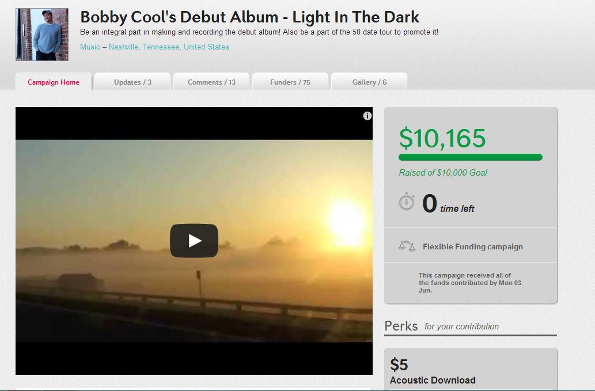
Task: Follow the Music category link
Action: point(90,47)
